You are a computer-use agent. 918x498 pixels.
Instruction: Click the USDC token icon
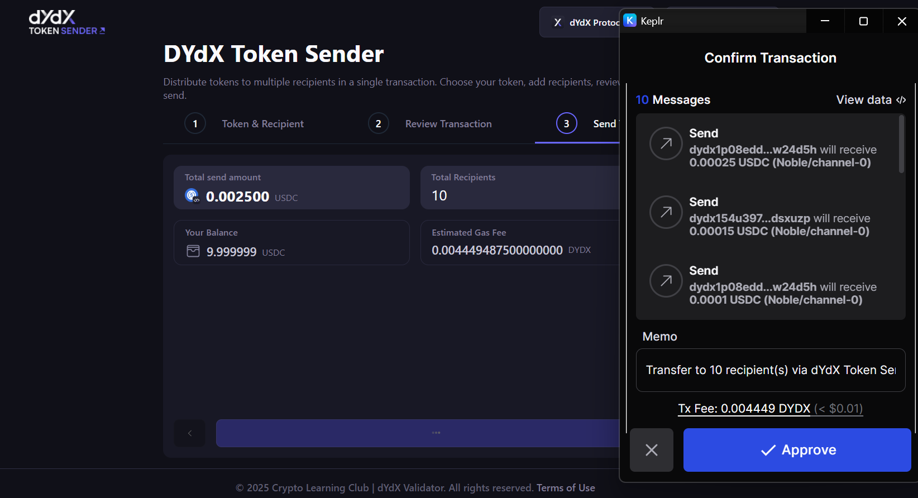(x=192, y=195)
